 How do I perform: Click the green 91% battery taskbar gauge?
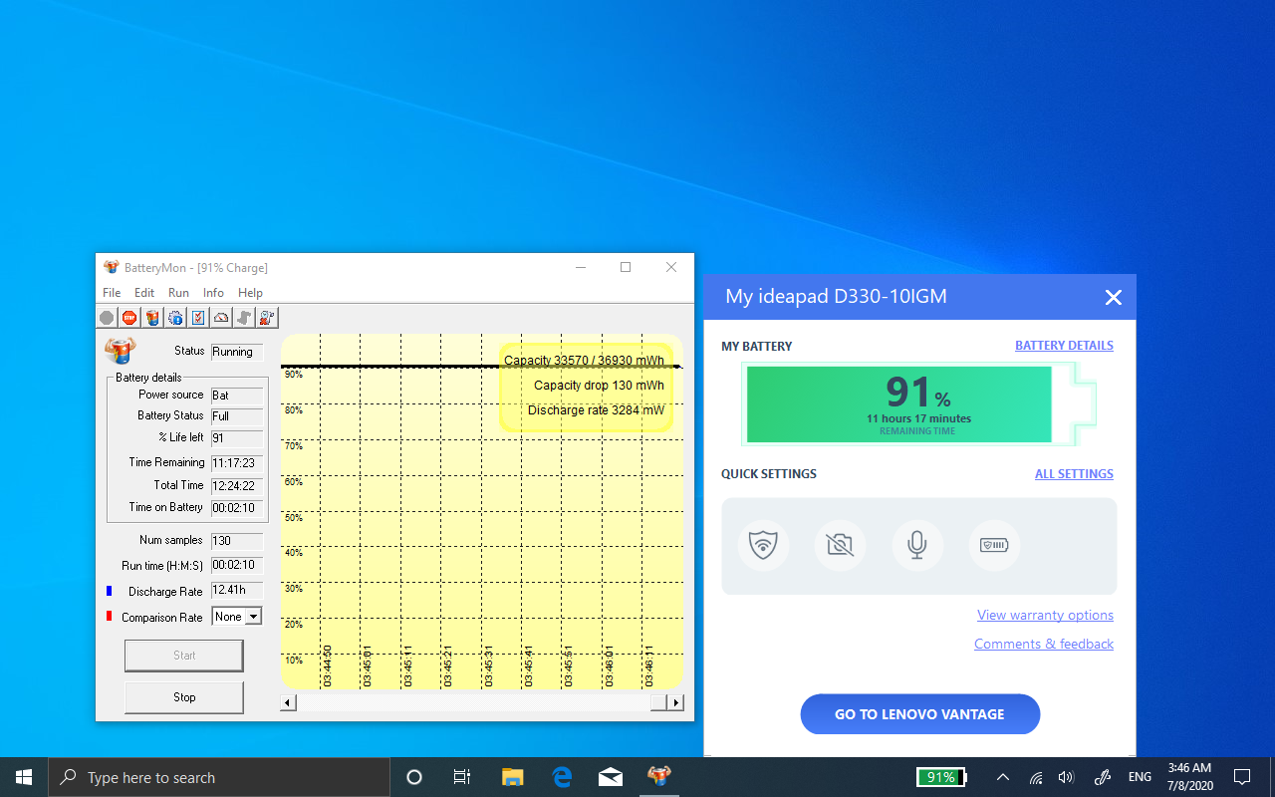941,777
